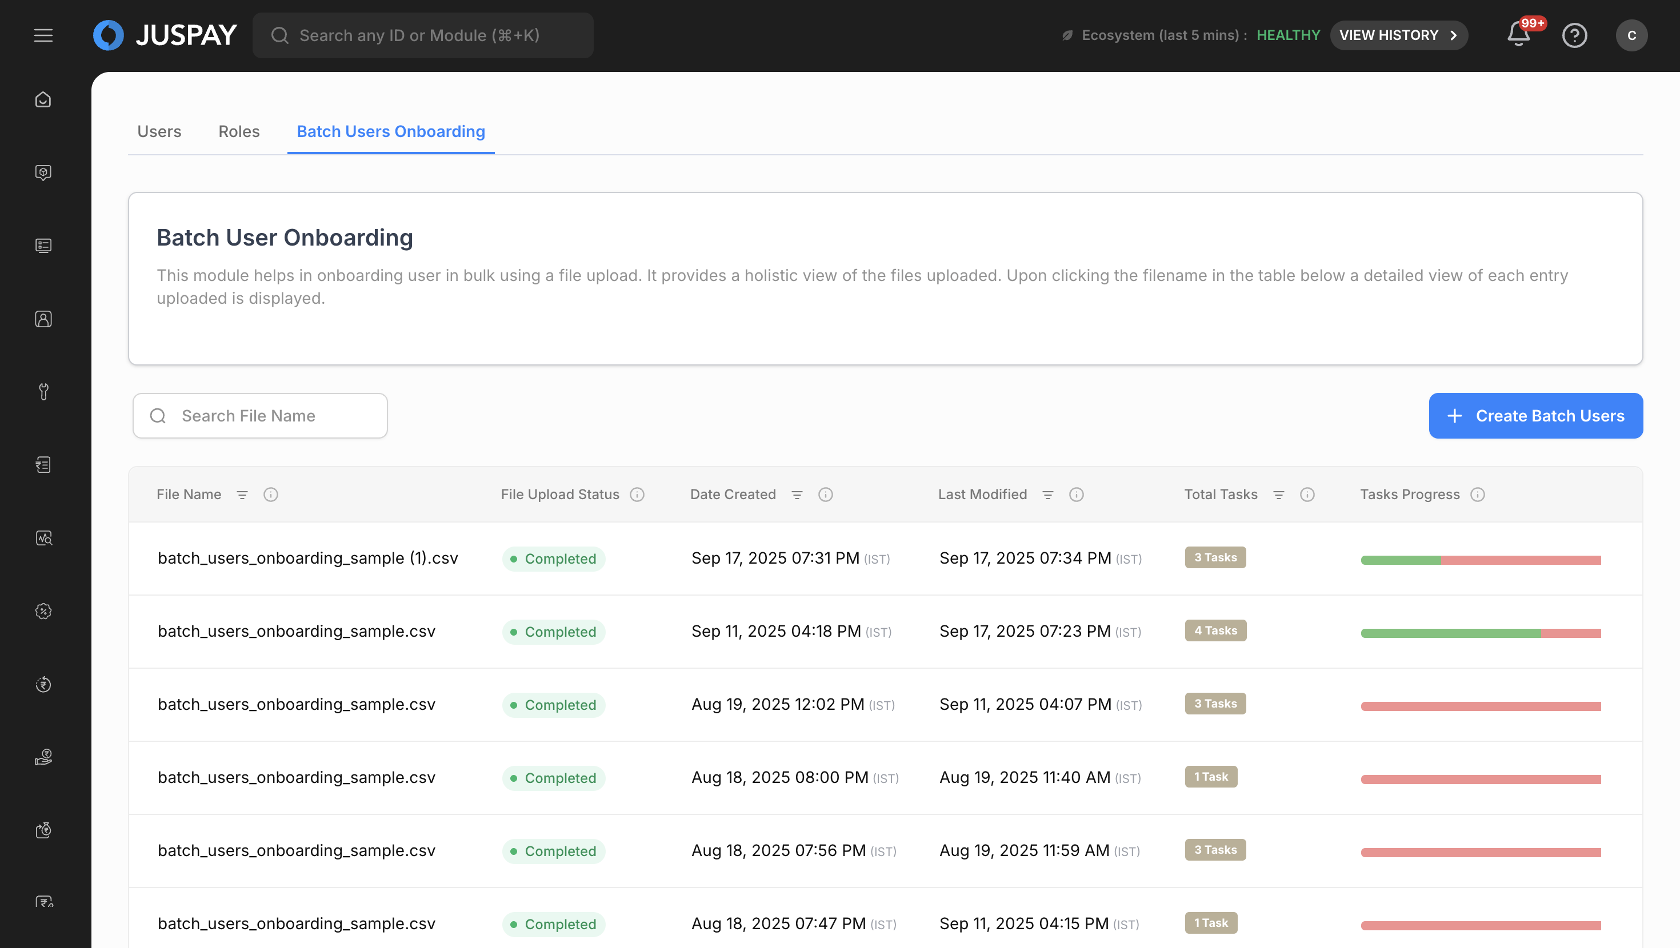1680x948 pixels.
Task: Click the progress bar of the first row
Action: pos(1481,560)
